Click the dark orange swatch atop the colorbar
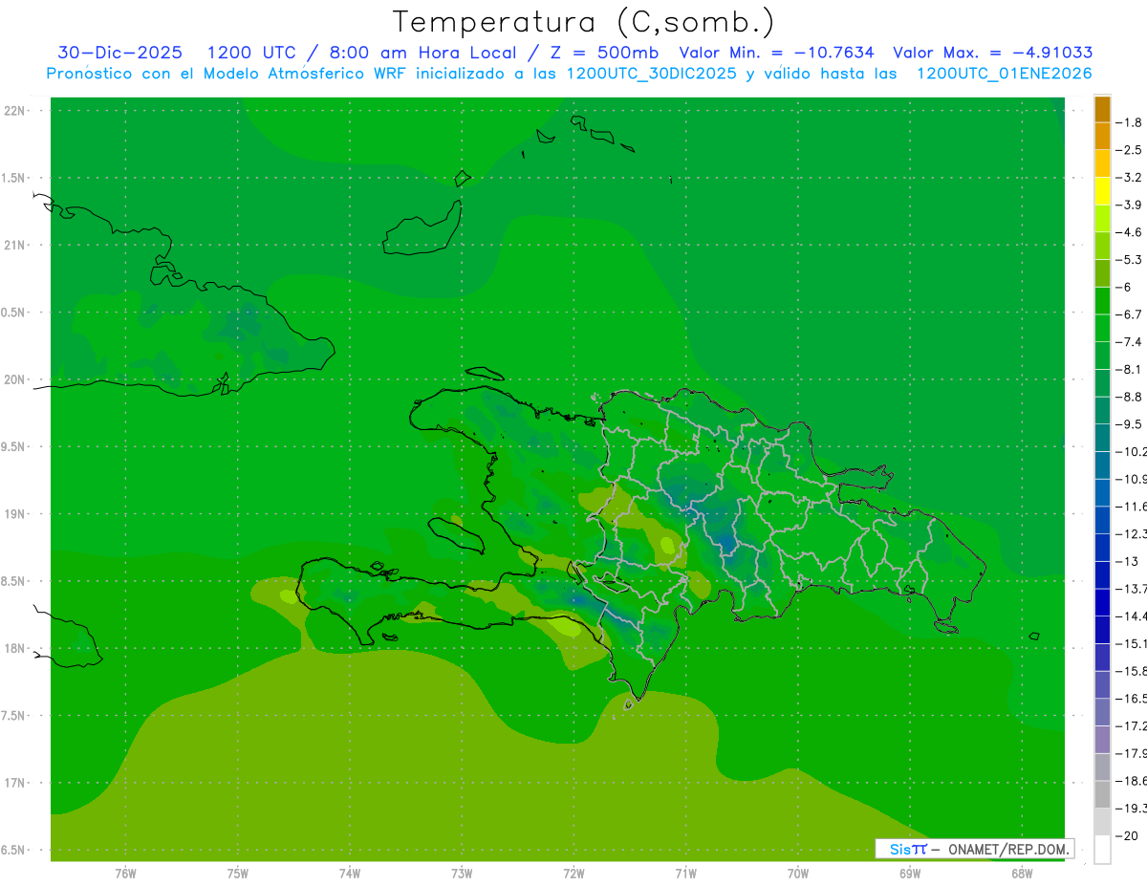 [x=1102, y=109]
